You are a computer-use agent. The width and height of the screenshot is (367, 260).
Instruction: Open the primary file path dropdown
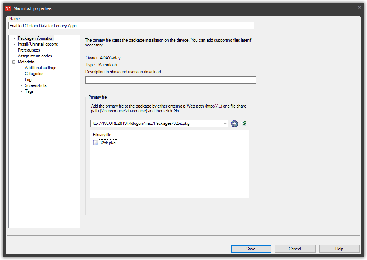226,123
